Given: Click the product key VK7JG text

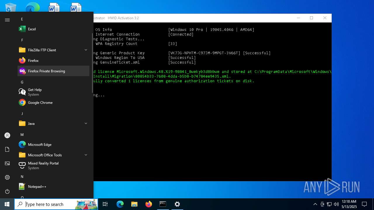Looking at the screenshot, I should 204,53.
